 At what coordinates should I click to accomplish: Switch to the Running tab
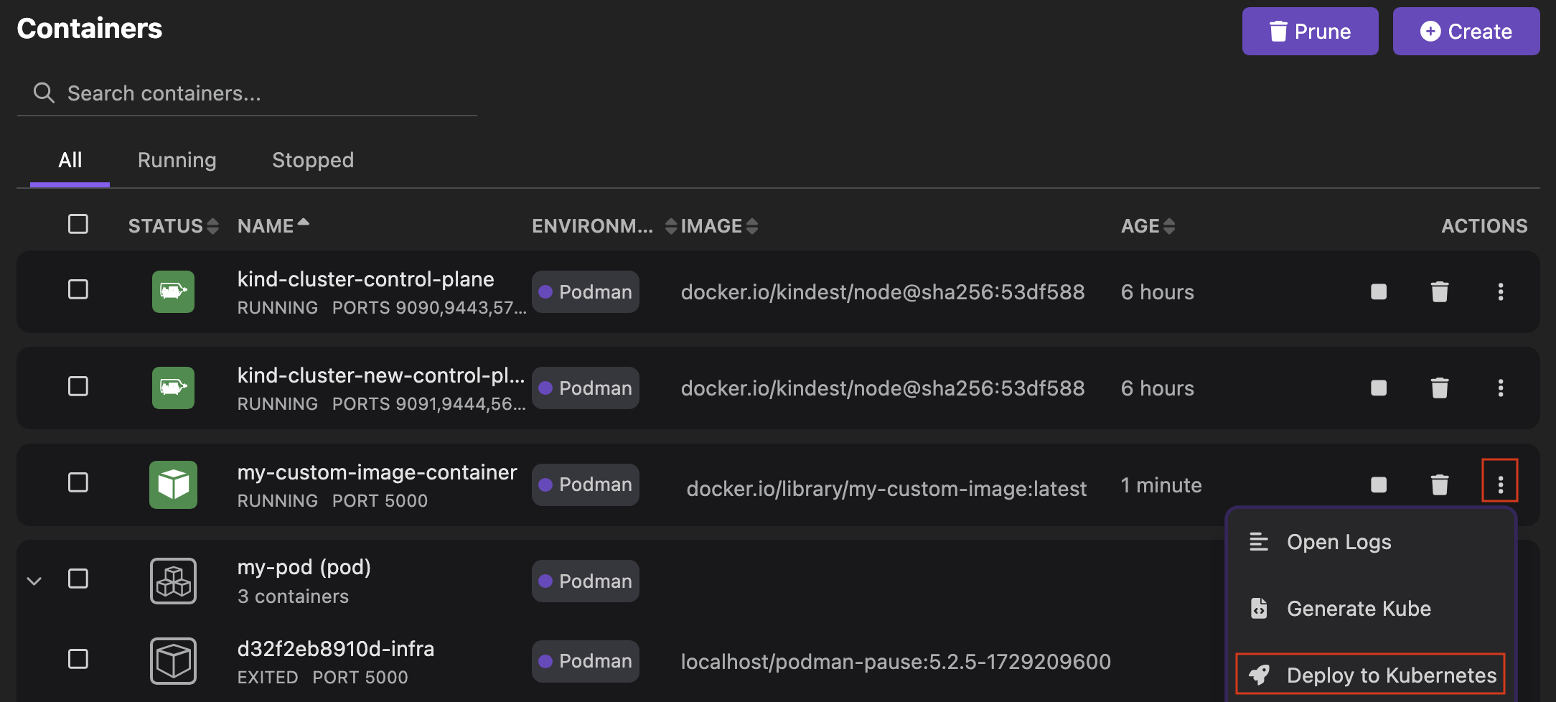(177, 159)
